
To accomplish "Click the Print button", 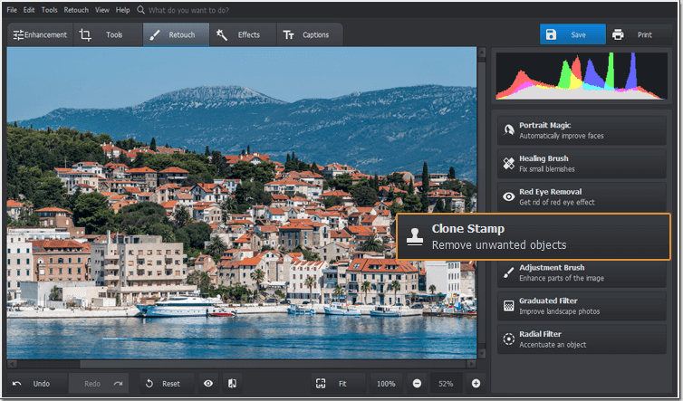I will point(640,34).
